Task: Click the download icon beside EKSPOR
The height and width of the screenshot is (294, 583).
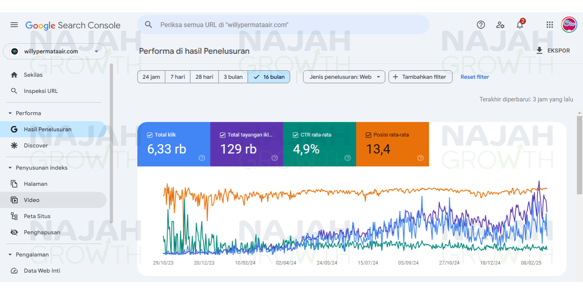Action: tap(539, 50)
